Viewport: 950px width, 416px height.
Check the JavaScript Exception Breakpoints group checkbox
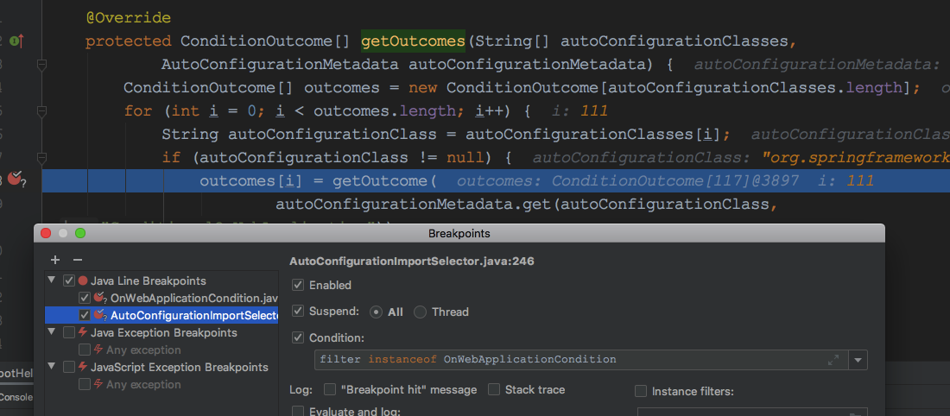pyautogui.click(x=69, y=367)
